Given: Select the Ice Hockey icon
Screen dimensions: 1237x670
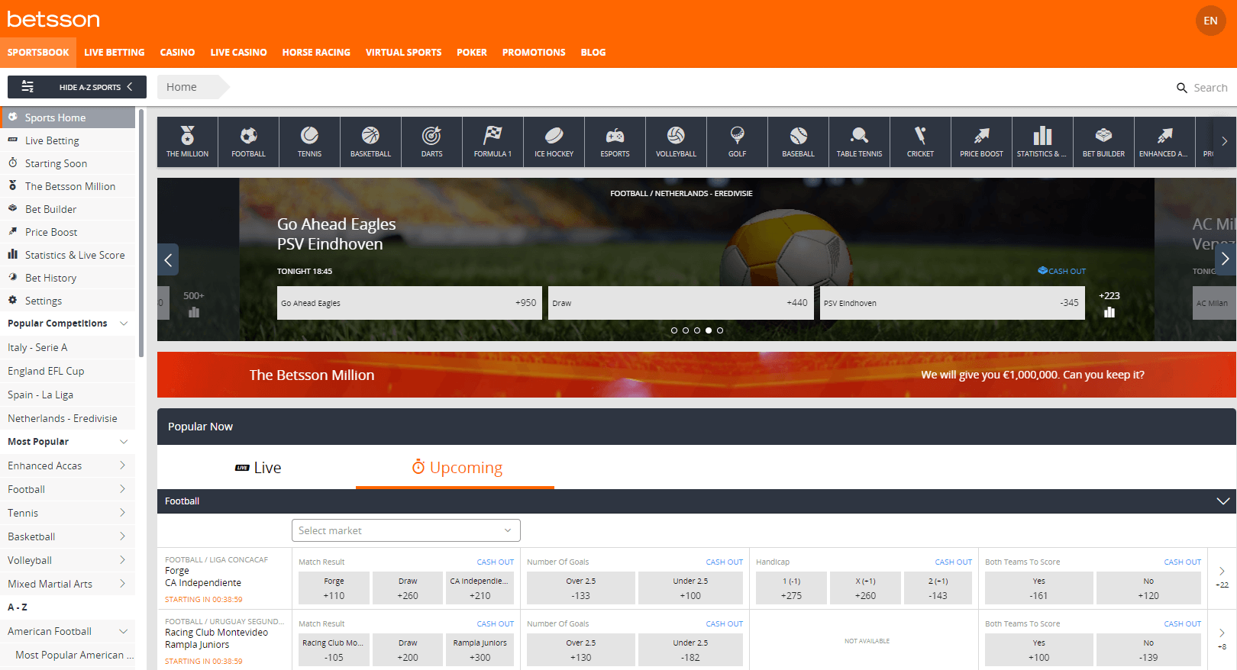Looking at the screenshot, I should 554,142.
